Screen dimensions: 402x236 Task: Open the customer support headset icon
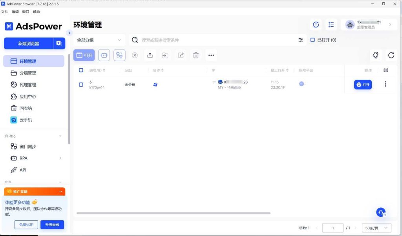(x=380, y=212)
